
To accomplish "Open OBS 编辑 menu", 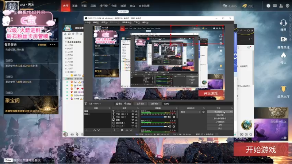I will pos(96,23).
